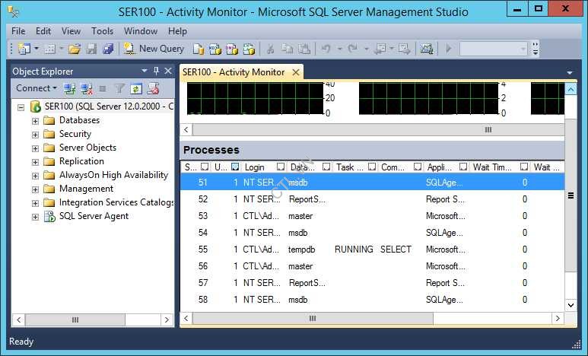This screenshot has height=356, width=588.
Task: Toggle the Wait Time column filter
Action: coord(524,167)
